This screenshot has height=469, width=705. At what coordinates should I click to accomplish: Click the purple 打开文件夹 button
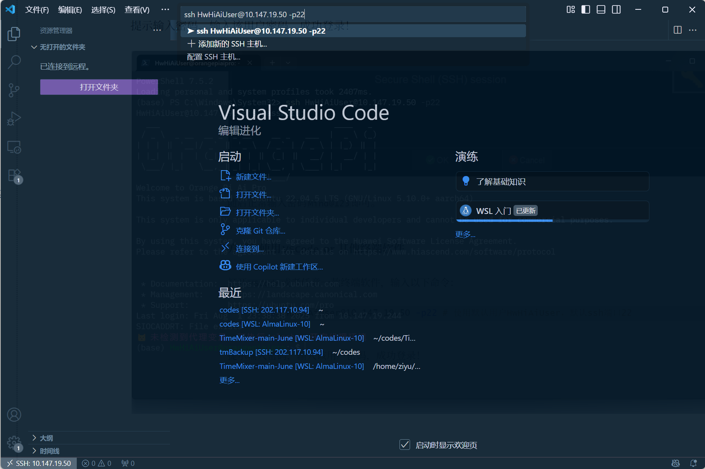99,87
